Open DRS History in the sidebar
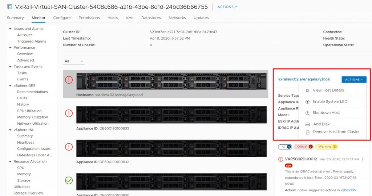 [x=23, y=104]
